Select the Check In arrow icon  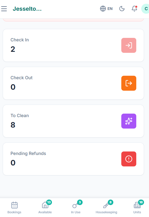(x=129, y=45)
